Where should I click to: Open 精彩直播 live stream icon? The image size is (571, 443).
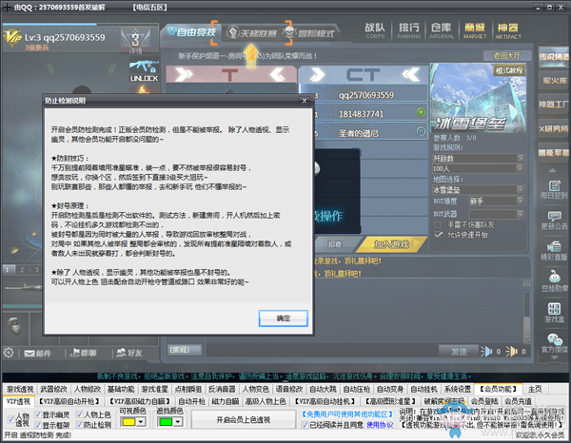(x=554, y=251)
